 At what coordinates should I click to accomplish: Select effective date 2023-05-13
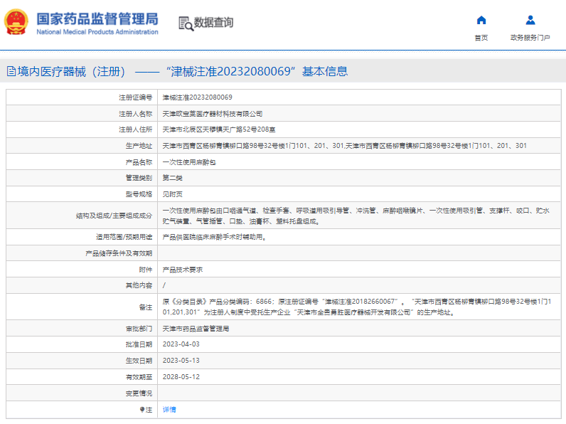point(181,361)
